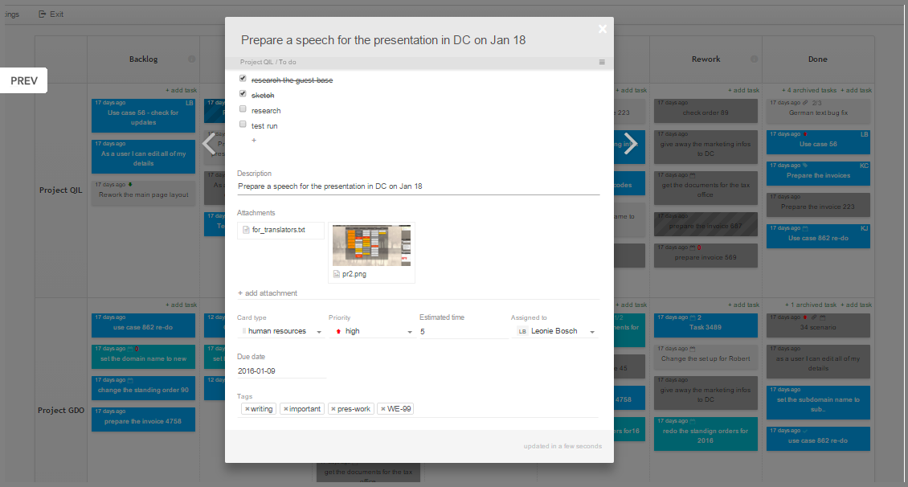
Task: Go to next card with right arrow
Action: point(630,143)
